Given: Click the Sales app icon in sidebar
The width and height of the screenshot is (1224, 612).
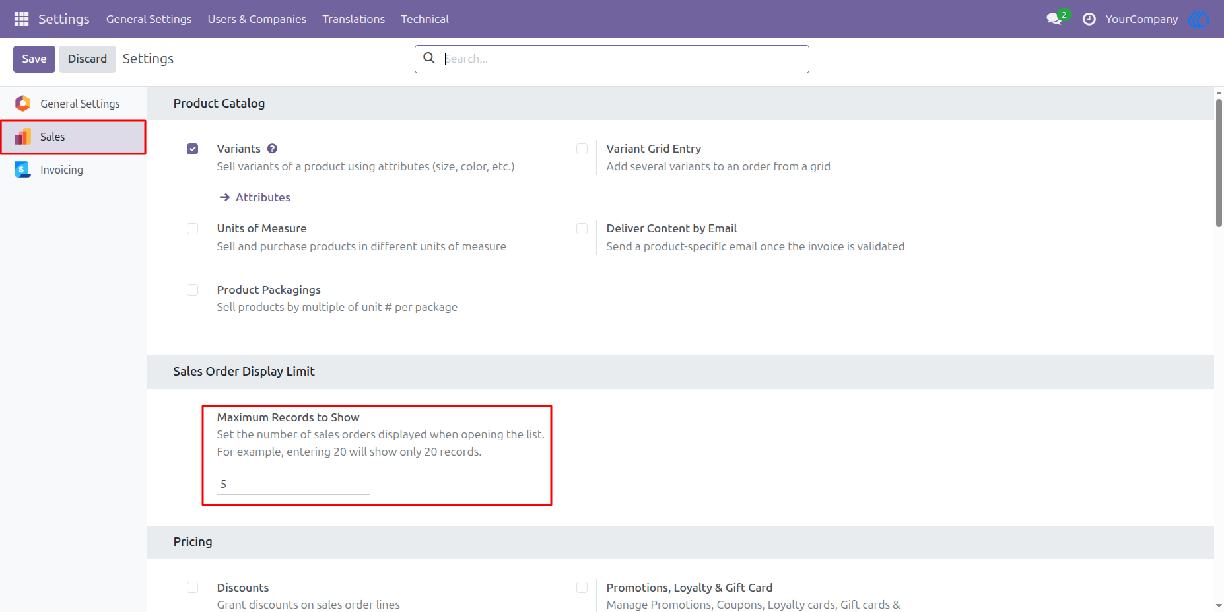Looking at the screenshot, I should pyautogui.click(x=23, y=137).
